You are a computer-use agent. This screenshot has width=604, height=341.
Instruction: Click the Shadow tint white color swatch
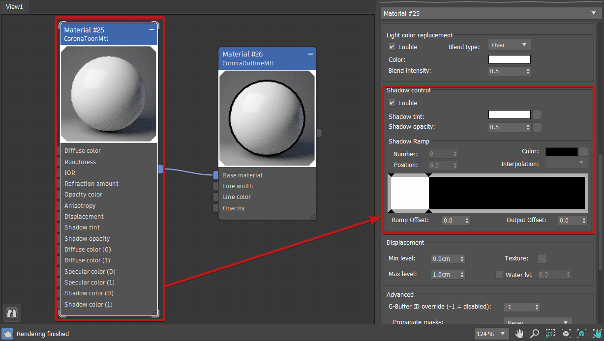(x=510, y=114)
